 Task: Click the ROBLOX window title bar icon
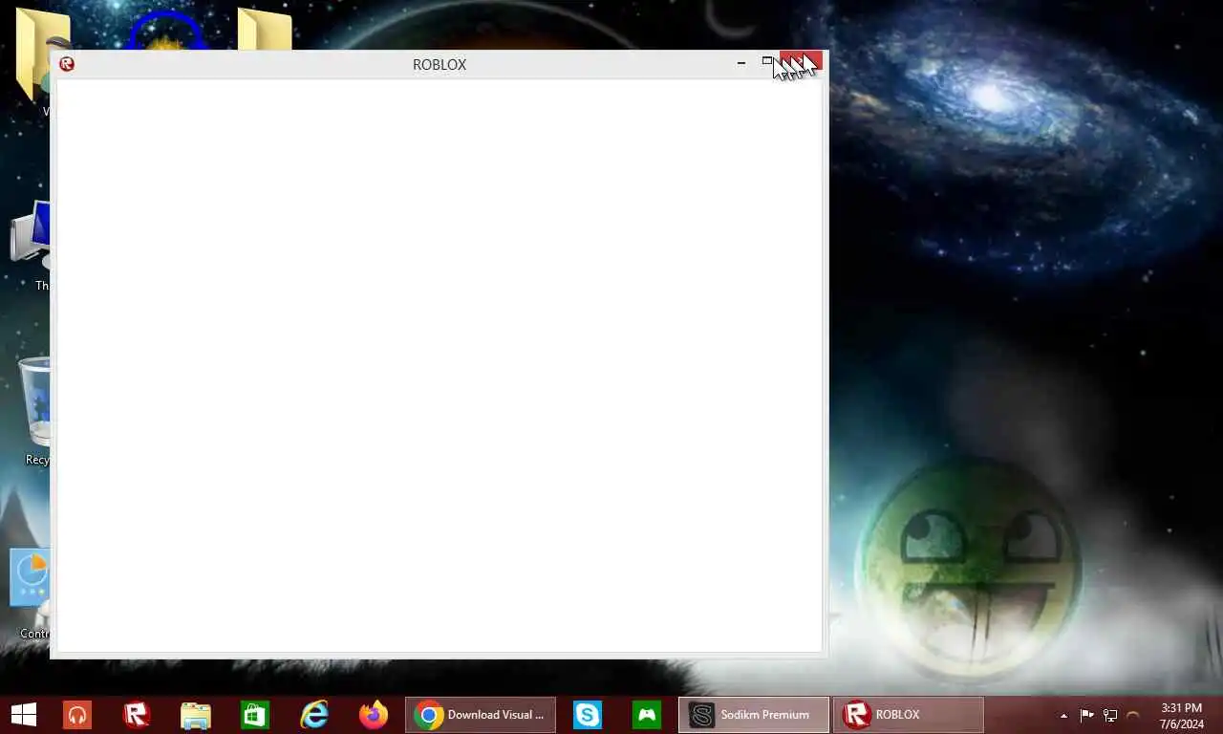coord(67,64)
